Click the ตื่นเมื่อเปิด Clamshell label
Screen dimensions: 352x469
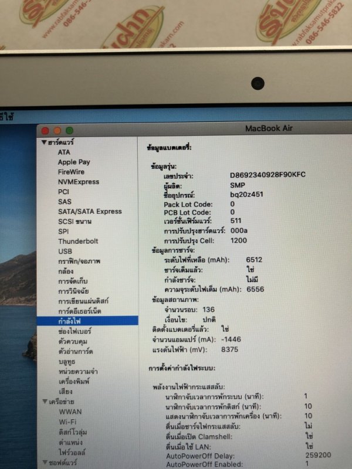pos(199,436)
